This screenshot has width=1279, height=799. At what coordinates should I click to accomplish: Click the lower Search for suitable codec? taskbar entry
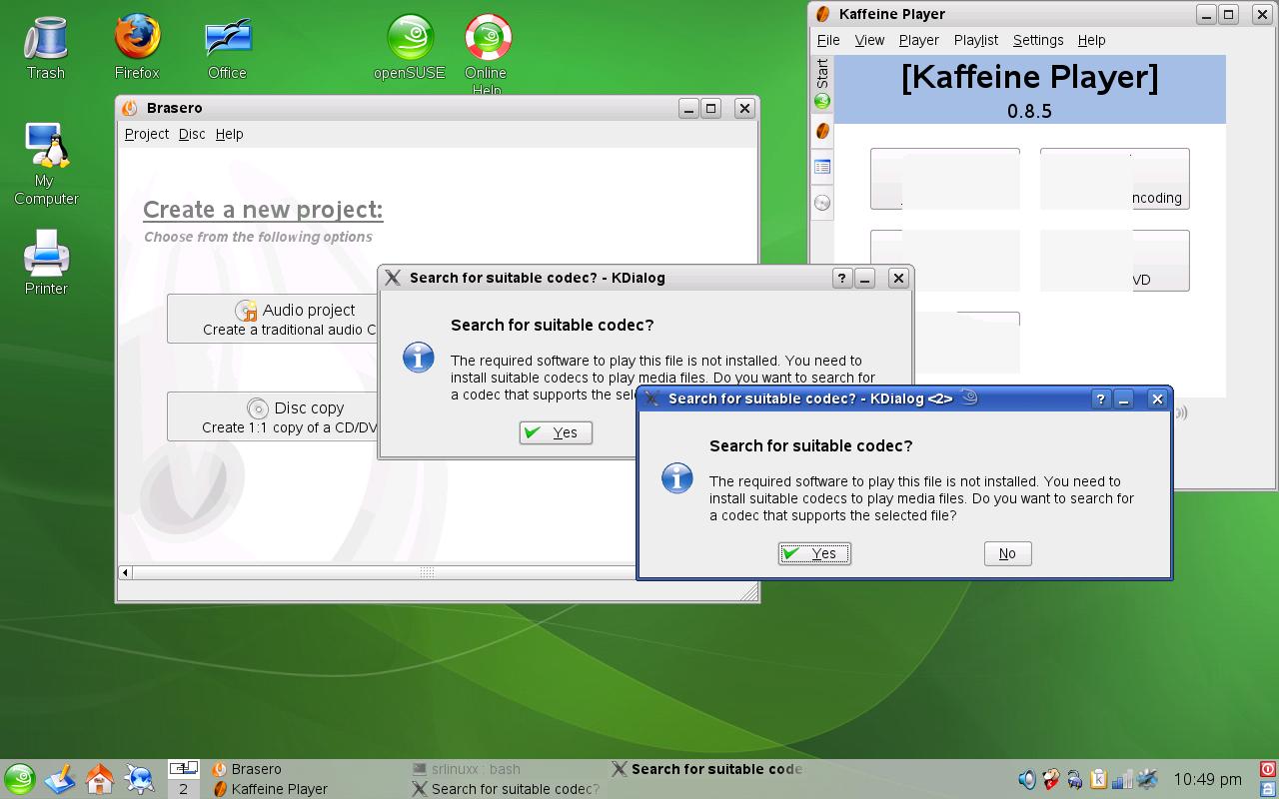tap(506, 789)
